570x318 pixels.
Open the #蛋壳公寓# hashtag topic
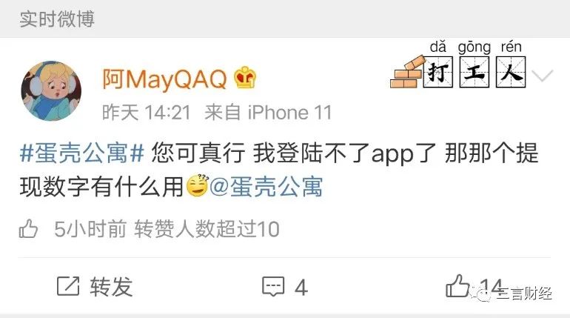[82, 153]
